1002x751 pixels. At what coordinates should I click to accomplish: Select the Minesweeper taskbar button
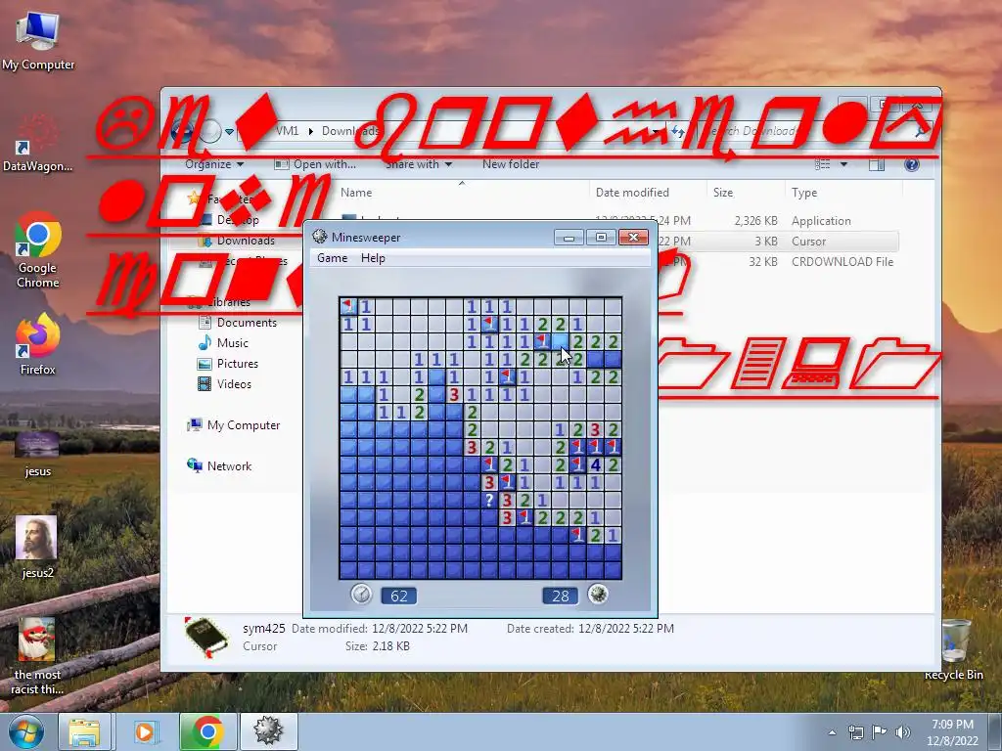tap(268, 731)
